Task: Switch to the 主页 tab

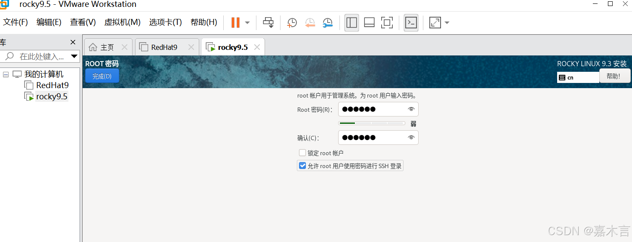Action: pos(108,47)
